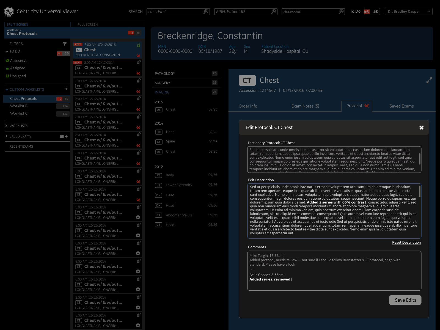Click the Edit Description scrollbar
Image resolution: width=440 pixels, height=330 pixels.
coord(419,191)
